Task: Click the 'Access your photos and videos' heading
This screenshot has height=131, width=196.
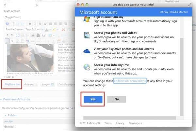Action: click(115, 33)
